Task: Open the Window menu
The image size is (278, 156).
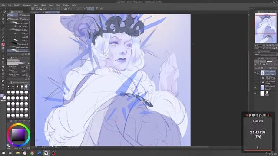Action: (x=66, y=5)
